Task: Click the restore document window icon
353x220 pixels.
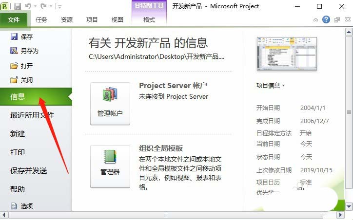Action: [337, 20]
